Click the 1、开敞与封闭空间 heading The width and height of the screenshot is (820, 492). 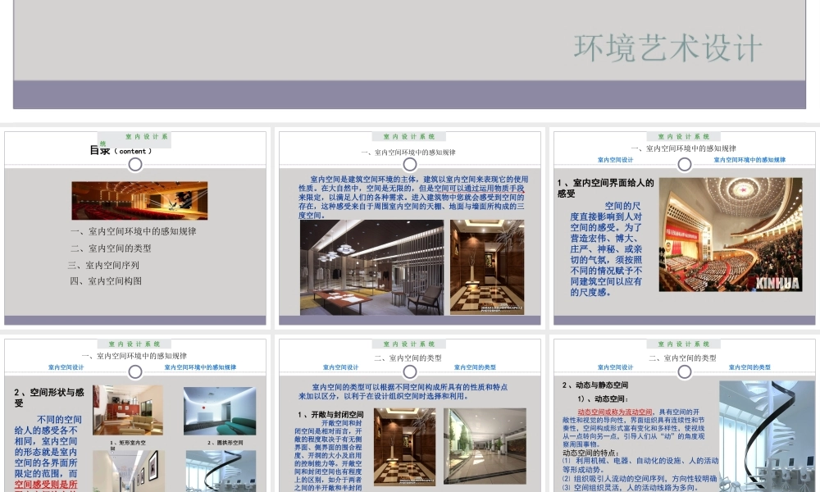[330, 415]
